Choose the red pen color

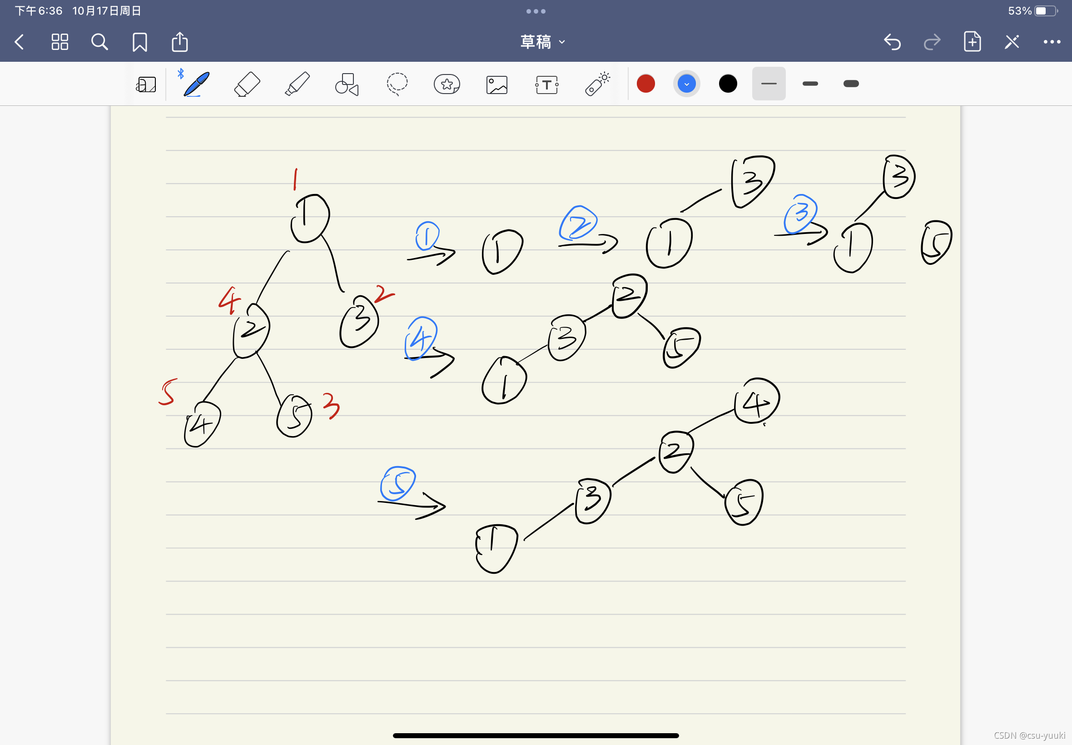point(645,84)
